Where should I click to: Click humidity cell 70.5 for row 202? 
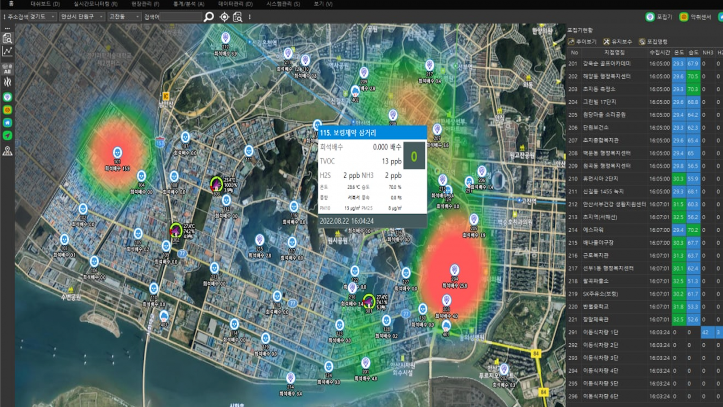[x=693, y=77]
